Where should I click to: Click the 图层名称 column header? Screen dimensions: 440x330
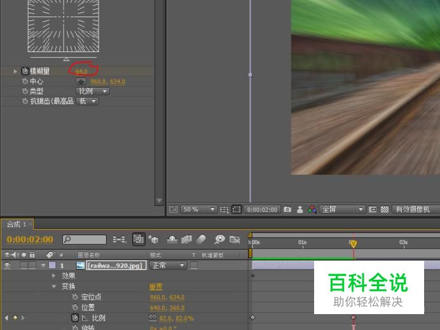88,255
